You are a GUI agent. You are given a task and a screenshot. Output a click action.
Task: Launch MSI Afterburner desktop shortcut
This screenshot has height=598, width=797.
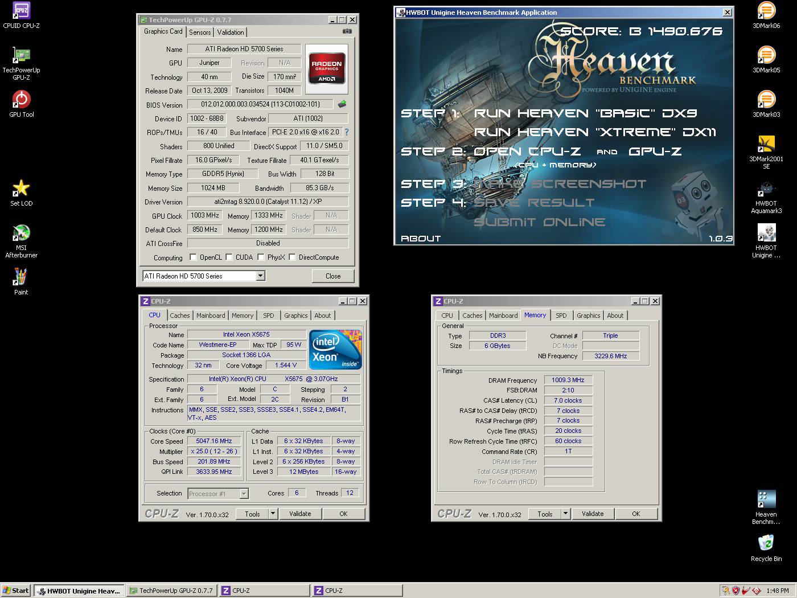[x=21, y=241]
